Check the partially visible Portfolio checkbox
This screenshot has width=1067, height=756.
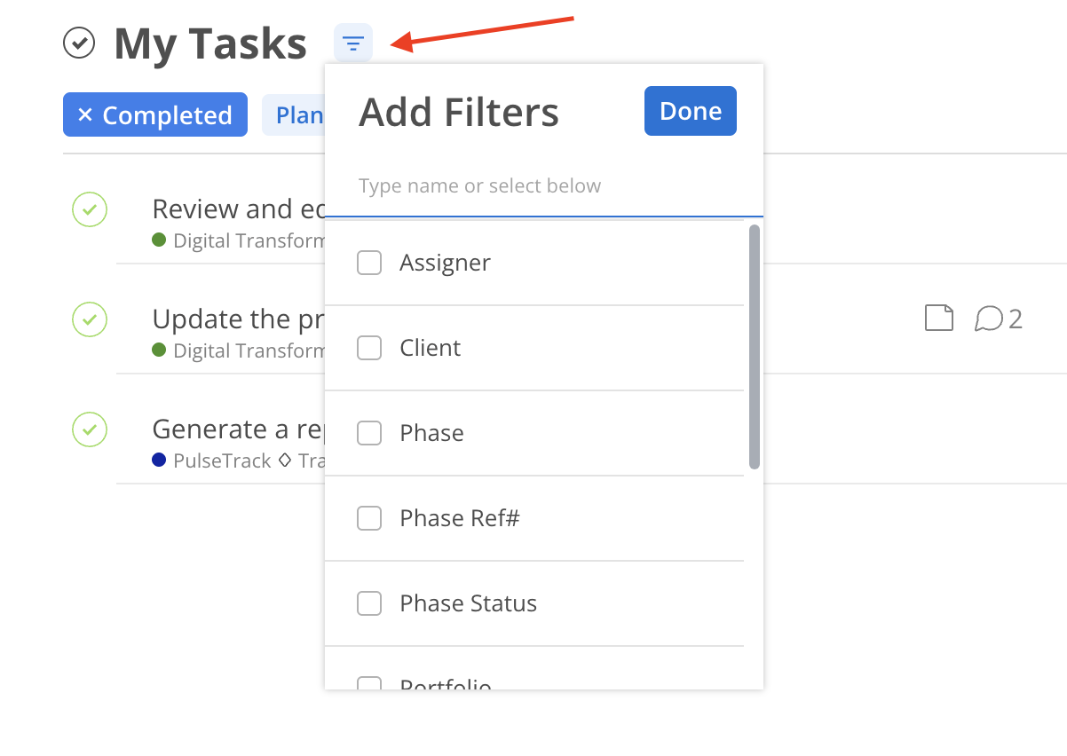[x=369, y=683]
